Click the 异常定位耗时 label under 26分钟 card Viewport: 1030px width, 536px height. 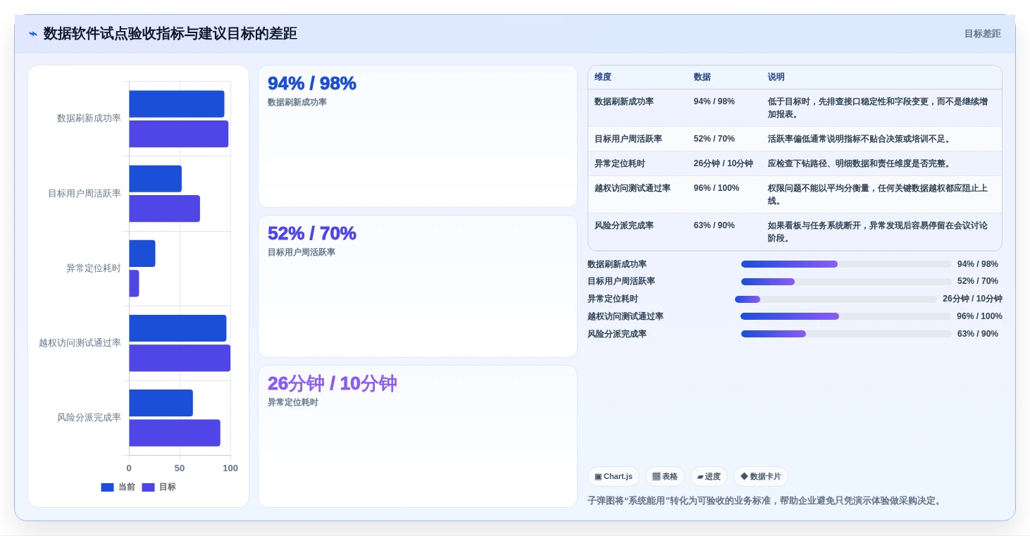[x=293, y=402]
